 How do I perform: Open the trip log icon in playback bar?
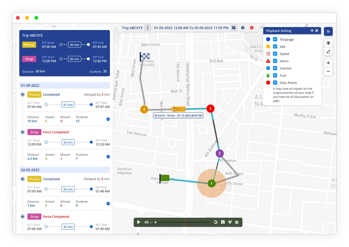coord(222,222)
